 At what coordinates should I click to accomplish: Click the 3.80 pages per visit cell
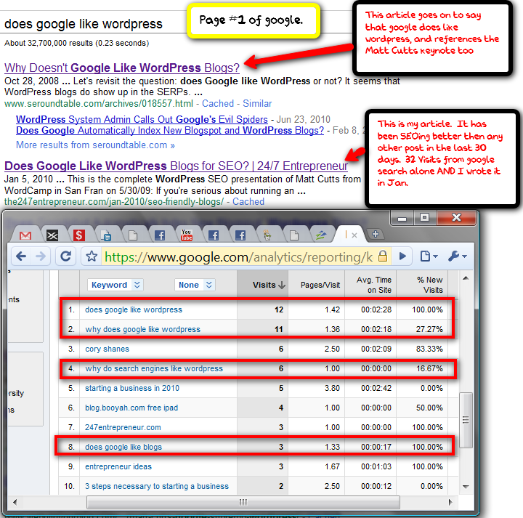[x=332, y=388]
